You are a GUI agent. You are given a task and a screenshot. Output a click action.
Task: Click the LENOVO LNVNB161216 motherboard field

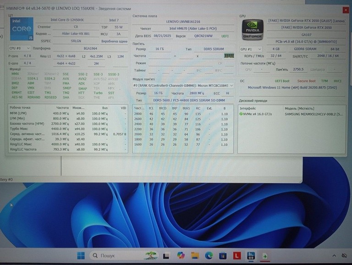click(x=183, y=22)
